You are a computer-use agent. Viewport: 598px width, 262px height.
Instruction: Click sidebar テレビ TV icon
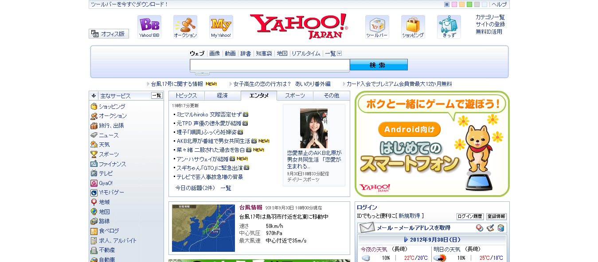[x=94, y=173]
